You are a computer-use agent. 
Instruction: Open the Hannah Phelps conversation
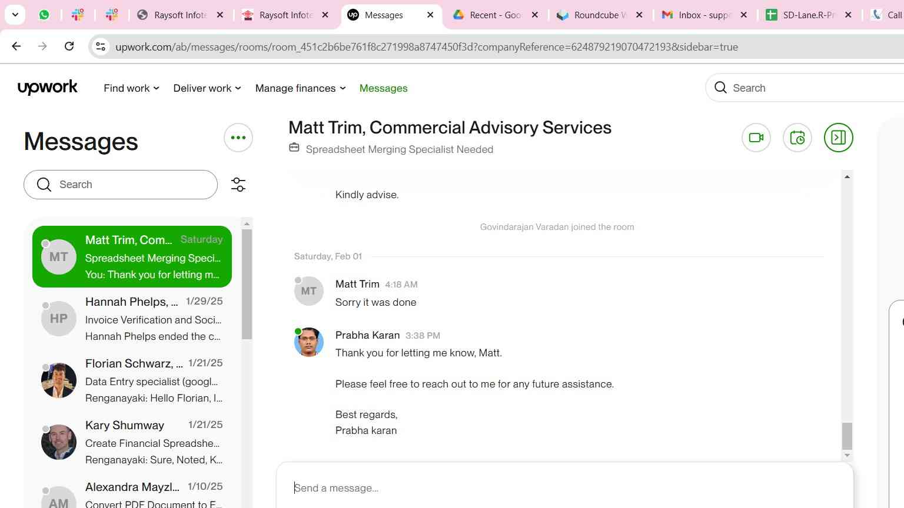coord(132,319)
